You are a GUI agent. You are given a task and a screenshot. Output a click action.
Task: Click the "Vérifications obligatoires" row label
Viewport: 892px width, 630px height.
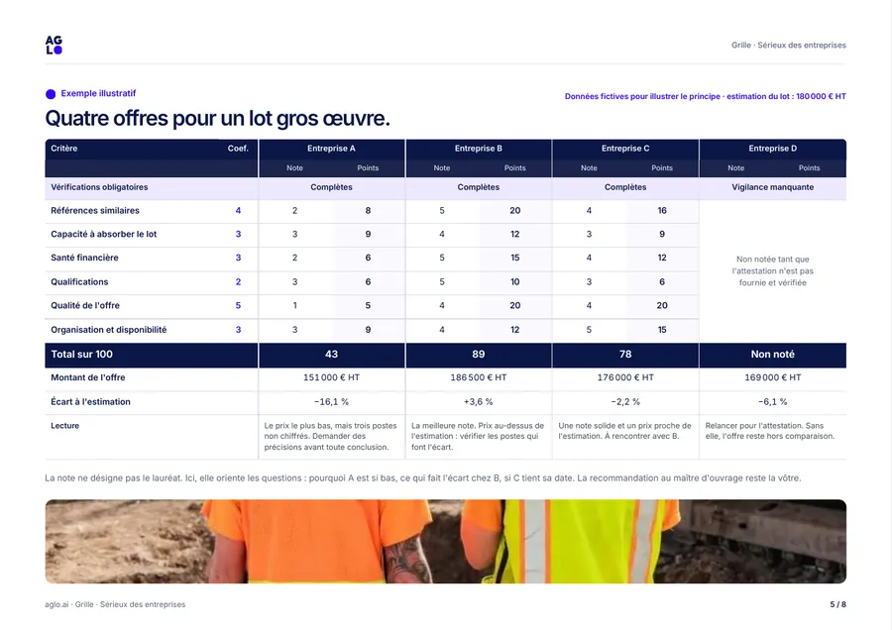99,187
